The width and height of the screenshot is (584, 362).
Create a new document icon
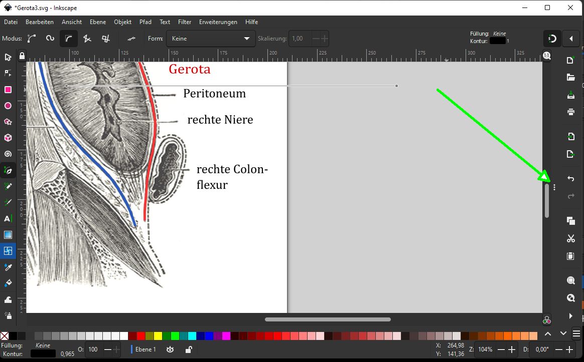570,60
